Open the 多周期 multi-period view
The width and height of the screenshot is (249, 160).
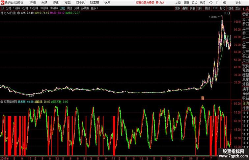[x=85, y=8]
